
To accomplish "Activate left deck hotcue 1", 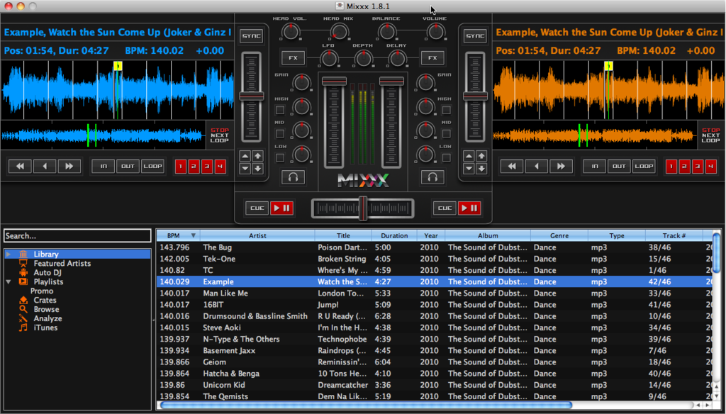I will [x=181, y=167].
